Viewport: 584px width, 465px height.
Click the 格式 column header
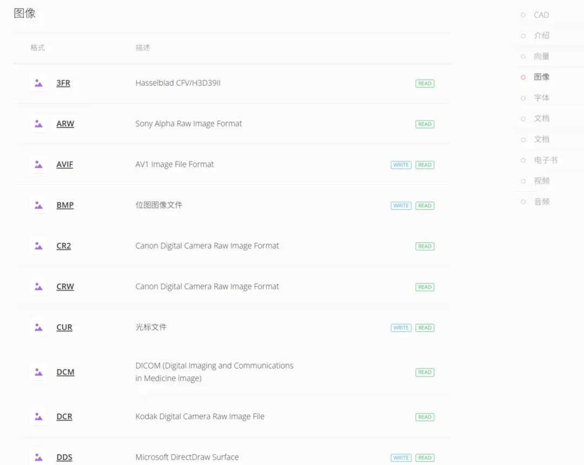point(38,48)
